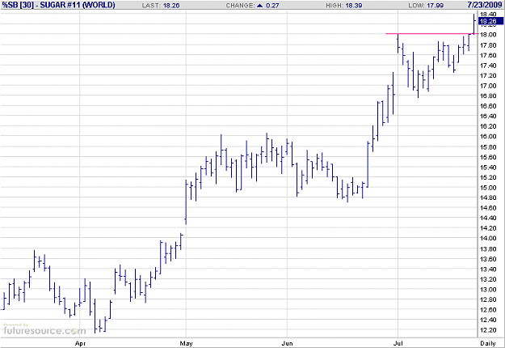Click the LAST: 18.26 value in header

(x=161, y=6)
